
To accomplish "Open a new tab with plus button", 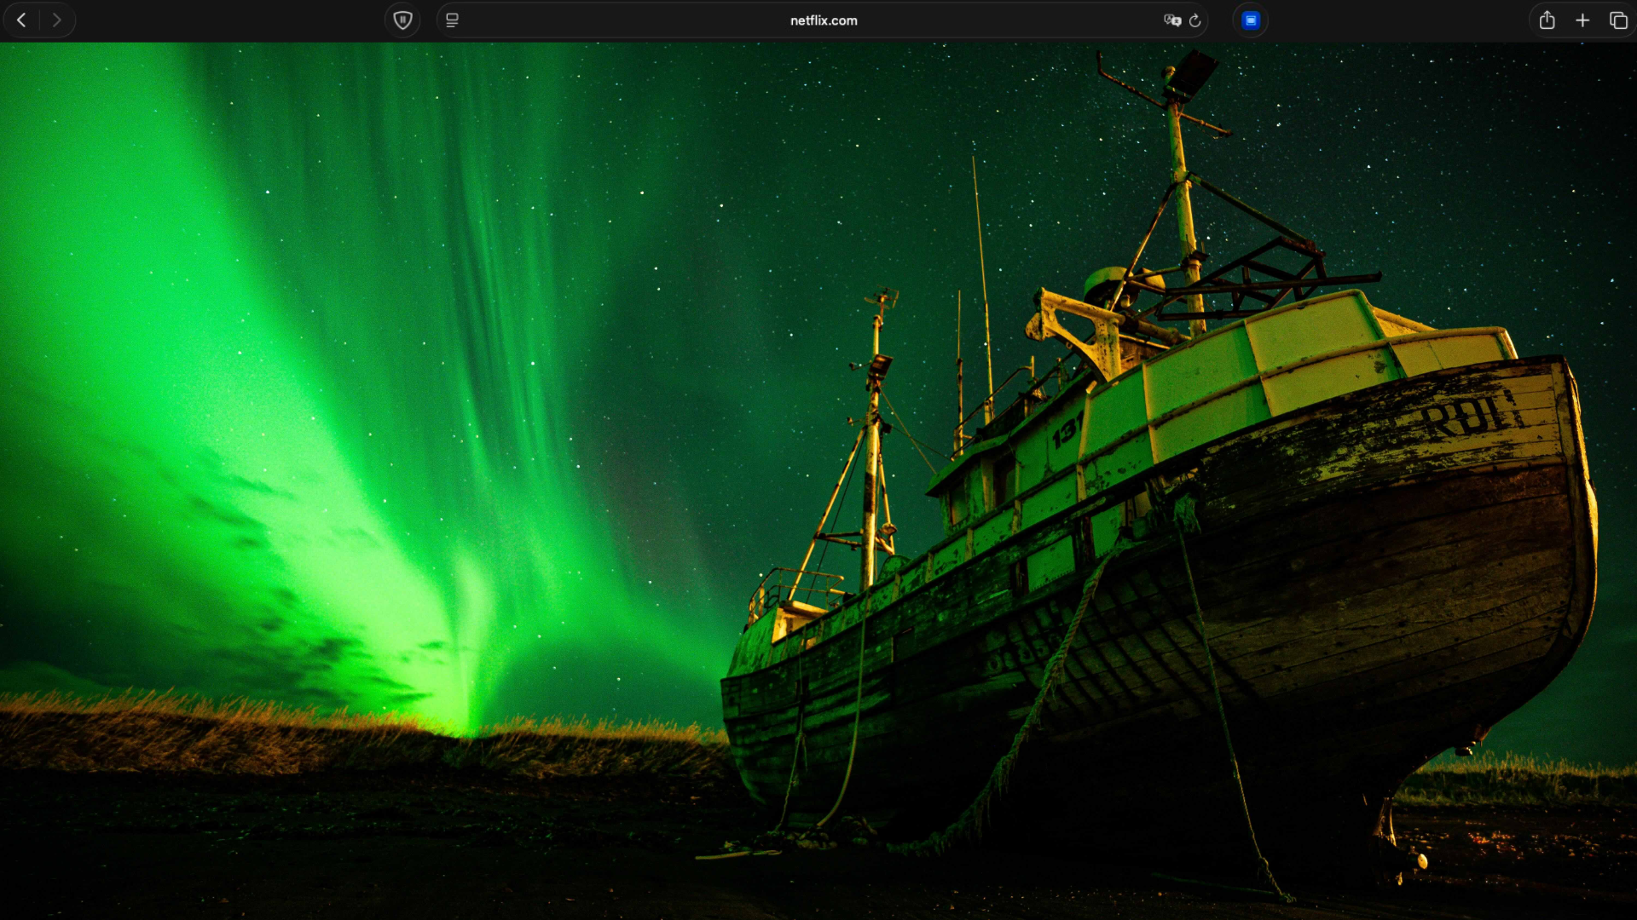I will [1582, 20].
